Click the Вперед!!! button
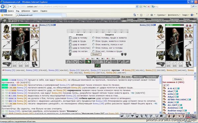This screenshot has width=198, height=123. coord(96,54)
